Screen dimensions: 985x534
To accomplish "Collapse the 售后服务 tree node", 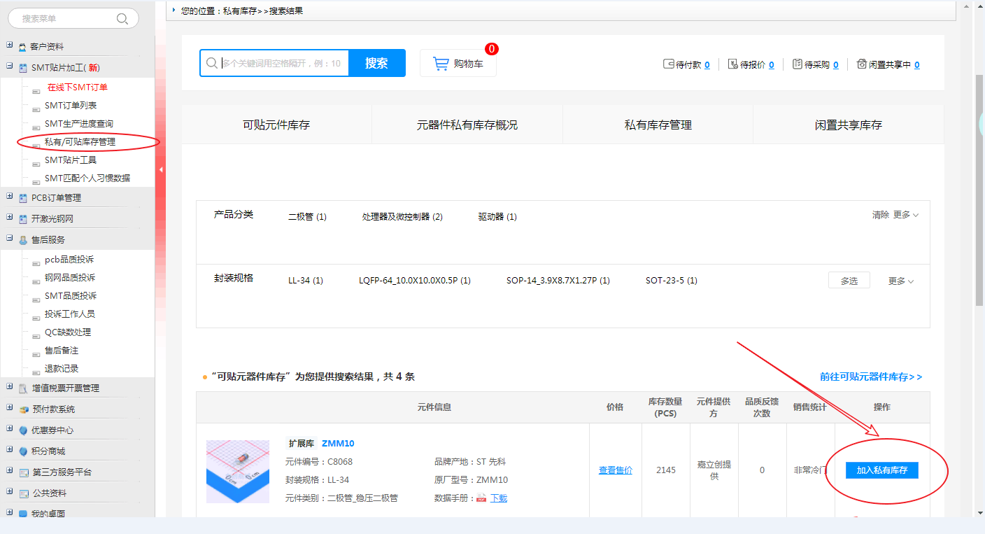I will 10,239.
